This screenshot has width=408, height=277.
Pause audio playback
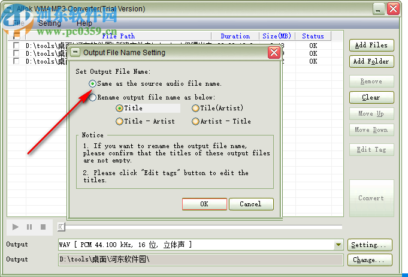tap(29, 227)
